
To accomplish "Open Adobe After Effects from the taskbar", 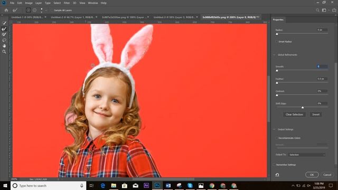I will 146,185.
